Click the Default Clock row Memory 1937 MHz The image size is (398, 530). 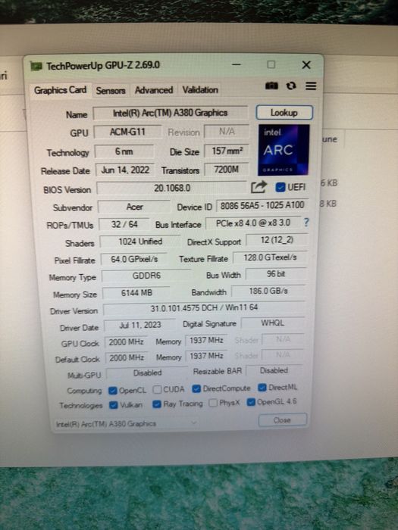click(206, 356)
